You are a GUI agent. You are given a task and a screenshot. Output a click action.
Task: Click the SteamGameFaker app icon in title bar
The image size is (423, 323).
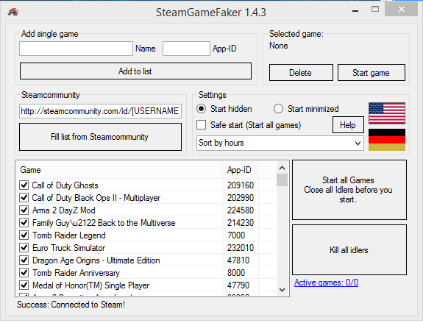pos(13,12)
